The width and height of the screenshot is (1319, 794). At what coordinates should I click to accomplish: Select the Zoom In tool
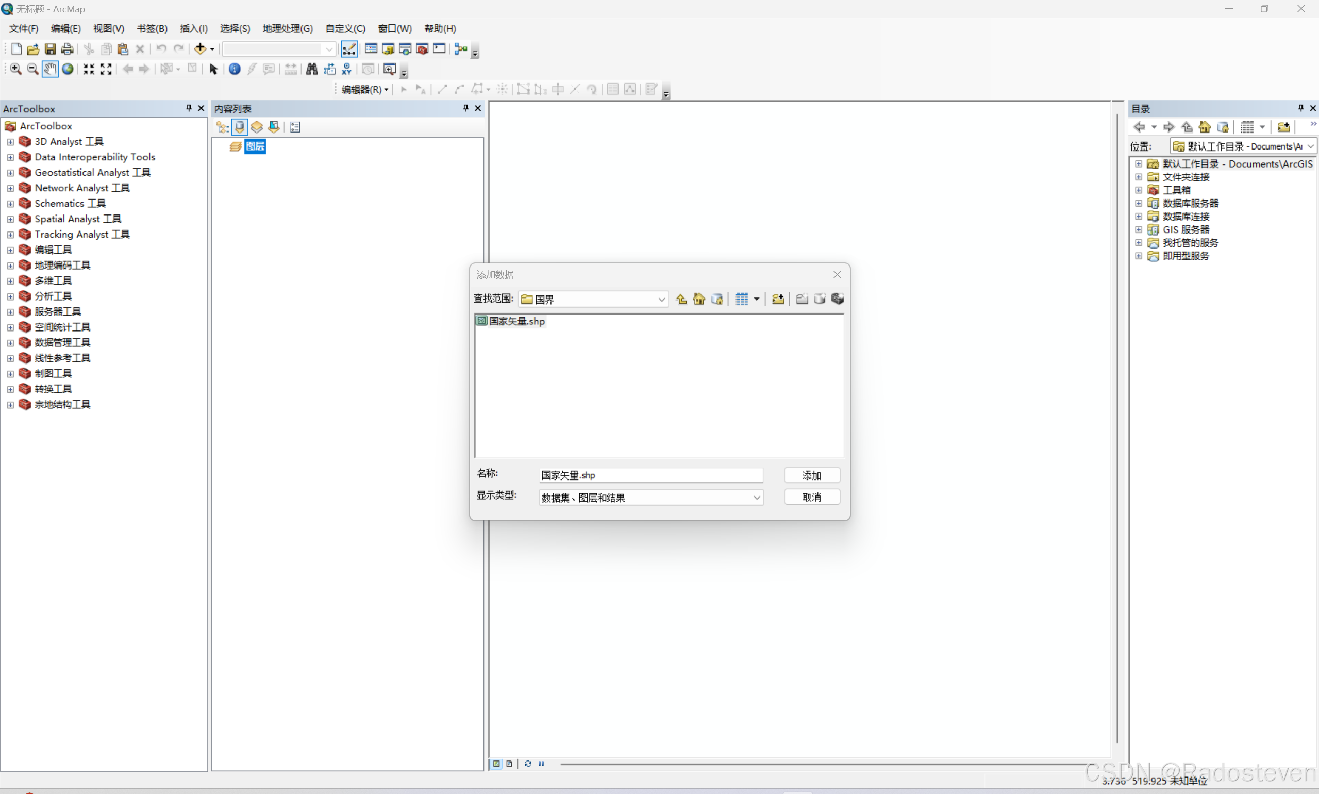(15, 69)
